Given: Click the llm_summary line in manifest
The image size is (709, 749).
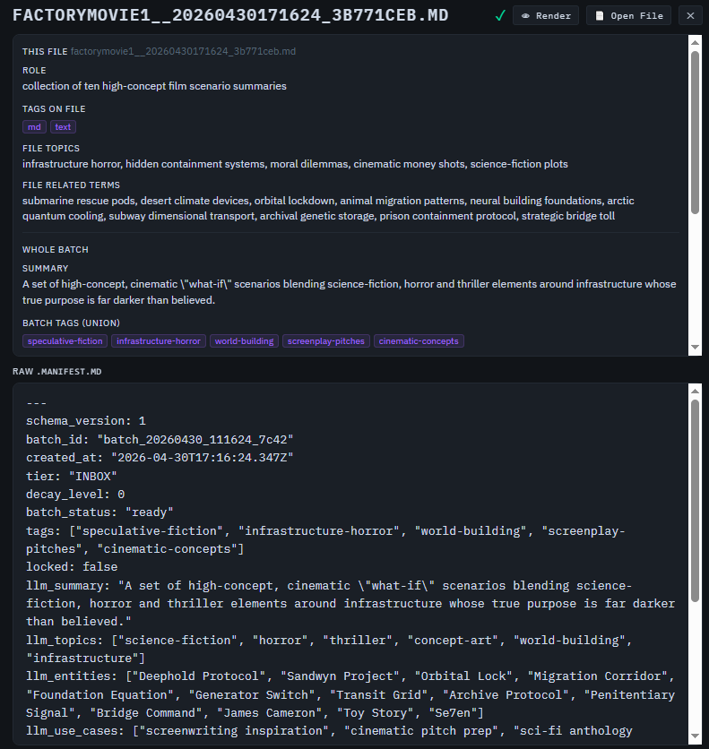Looking at the screenshot, I should pyautogui.click(x=350, y=603).
